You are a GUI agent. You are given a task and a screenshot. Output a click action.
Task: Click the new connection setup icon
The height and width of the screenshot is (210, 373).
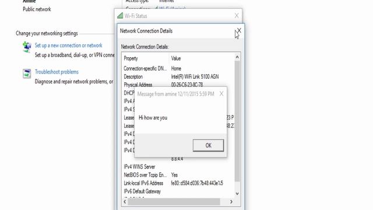click(27, 47)
